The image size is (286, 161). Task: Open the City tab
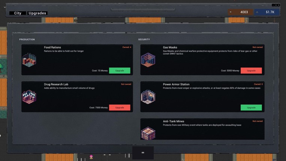pyautogui.click(x=18, y=13)
